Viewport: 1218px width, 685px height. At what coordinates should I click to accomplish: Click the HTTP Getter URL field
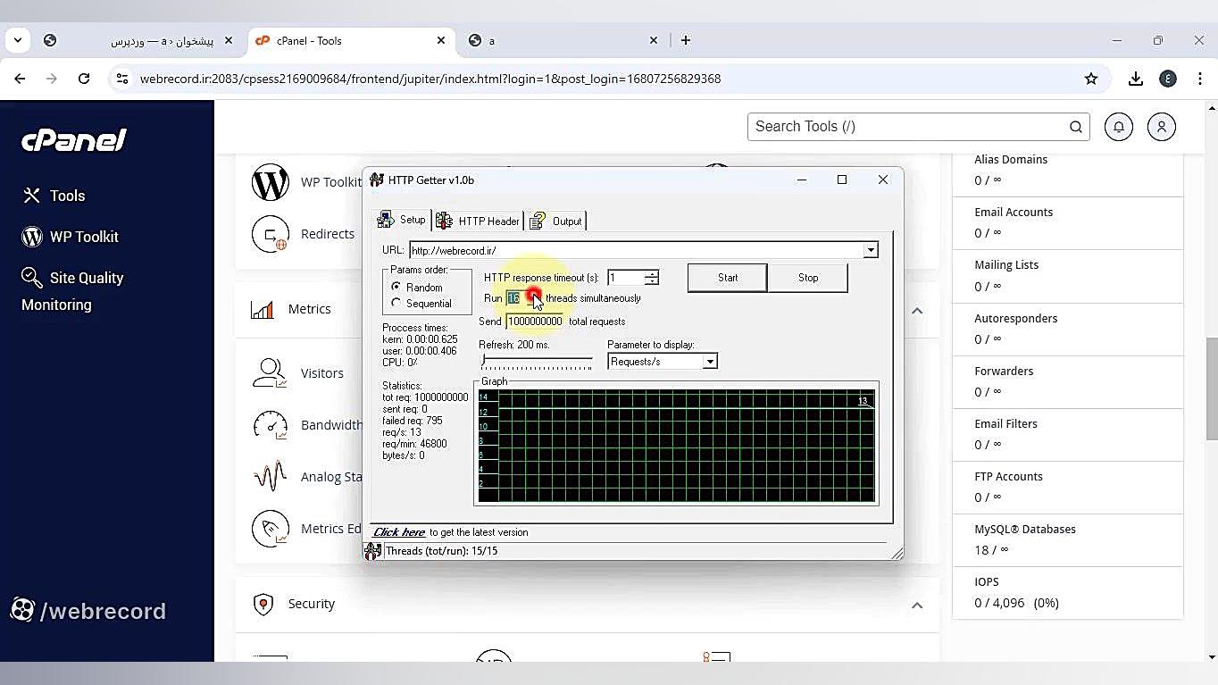pos(636,251)
